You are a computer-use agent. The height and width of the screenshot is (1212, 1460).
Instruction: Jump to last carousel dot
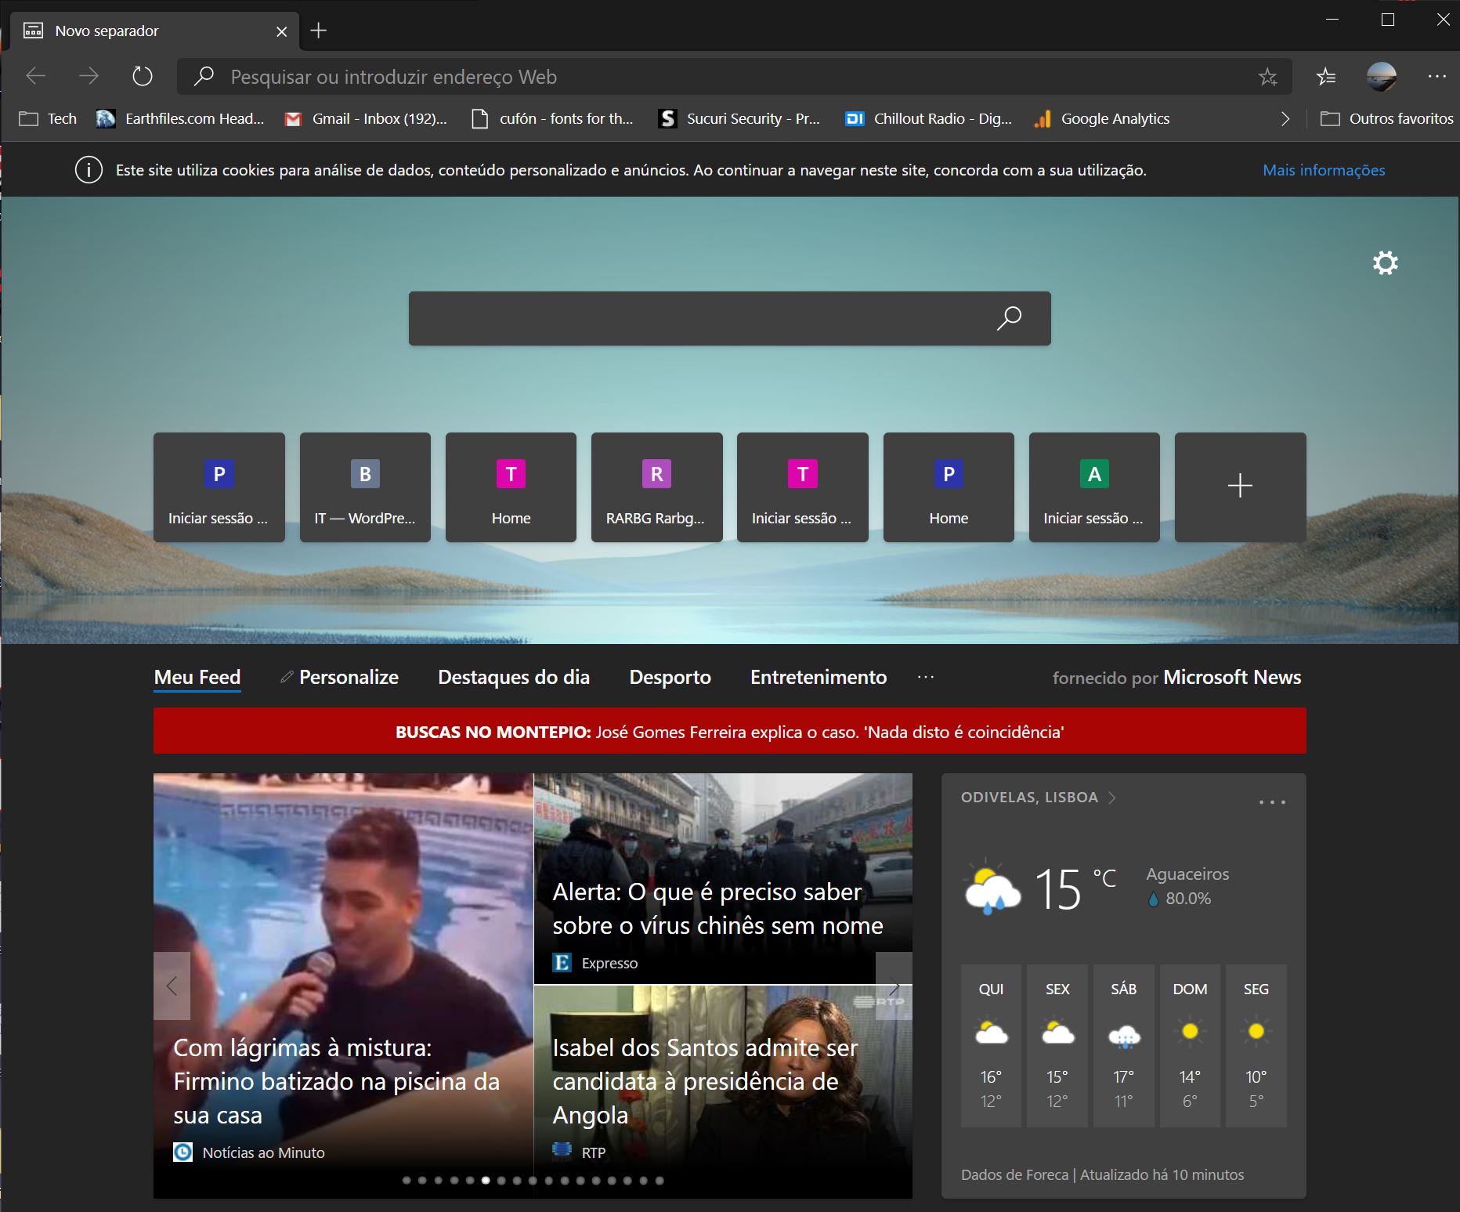(660, 1181)
